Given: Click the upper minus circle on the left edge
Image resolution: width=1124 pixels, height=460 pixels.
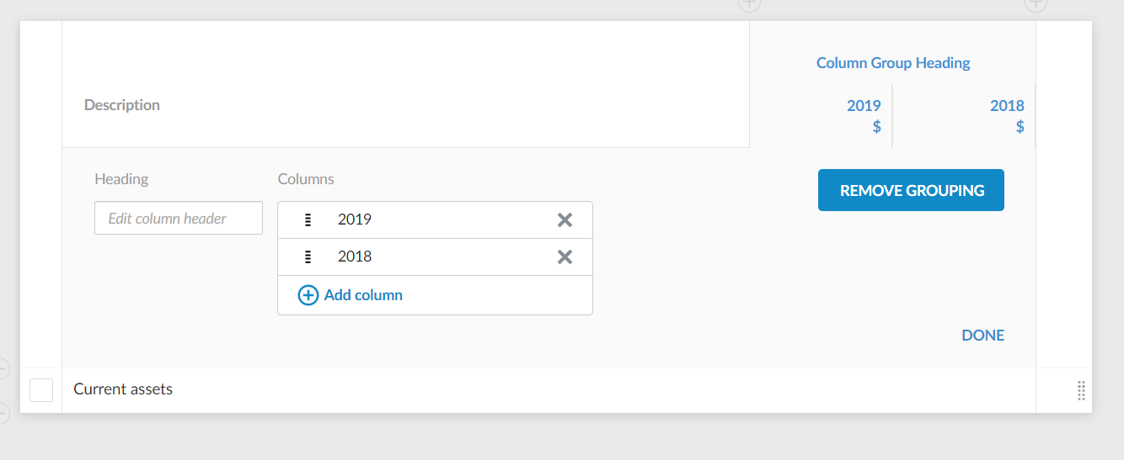Looking at the screenshot, I should [x=3, y=368].
